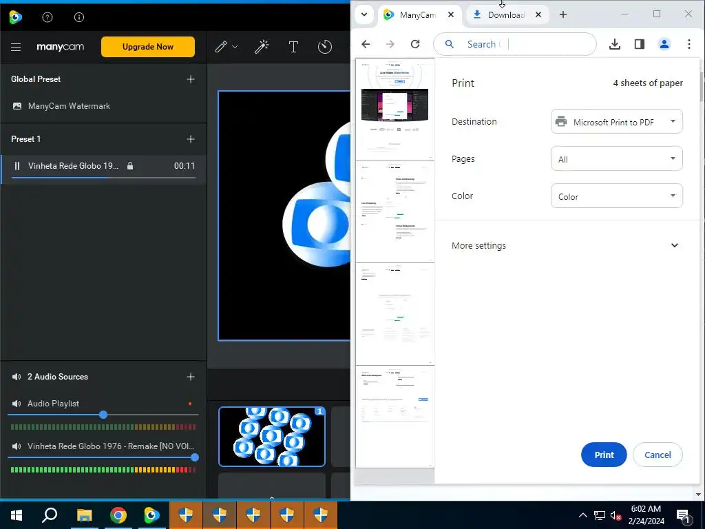705x529 pixels.
Task: Cancel the print dialog
Action: tap(657, 455)
